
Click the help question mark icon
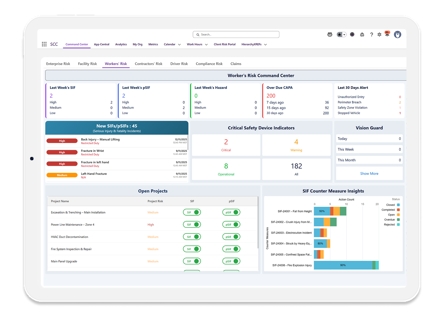[371, 34]
